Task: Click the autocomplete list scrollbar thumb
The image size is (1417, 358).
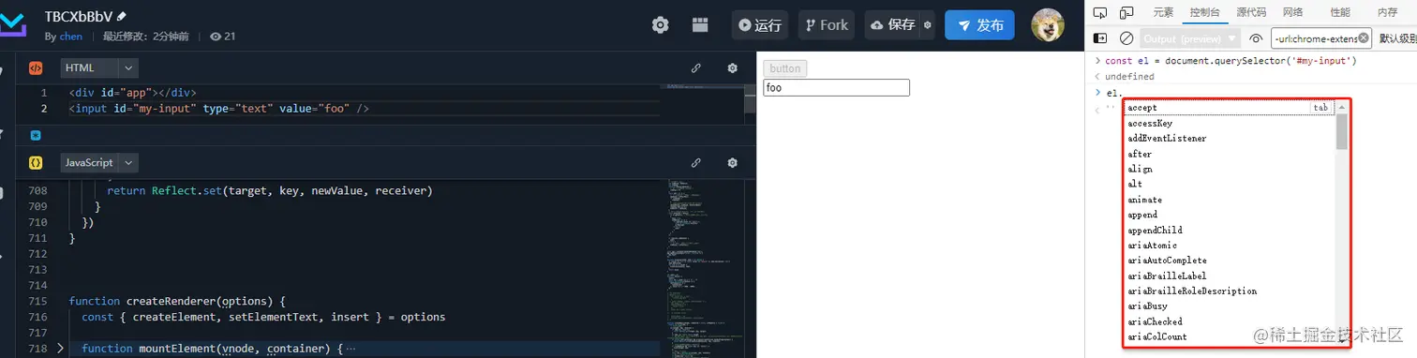Action: tap(1342, 131)
